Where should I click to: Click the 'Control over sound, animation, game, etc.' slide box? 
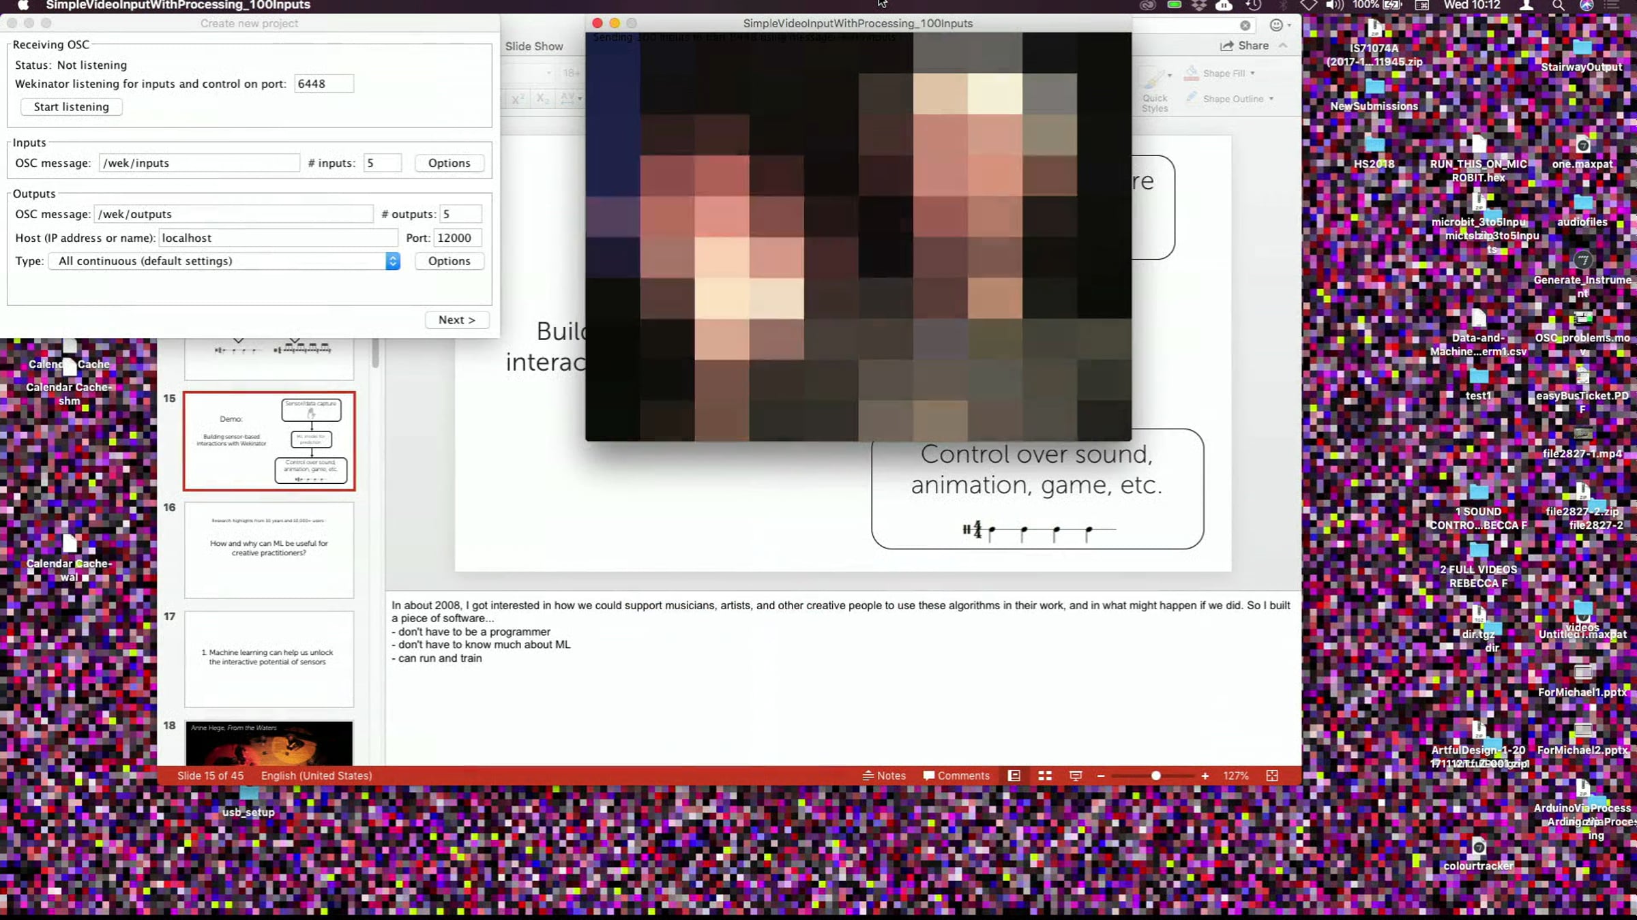coord(1037,489)
